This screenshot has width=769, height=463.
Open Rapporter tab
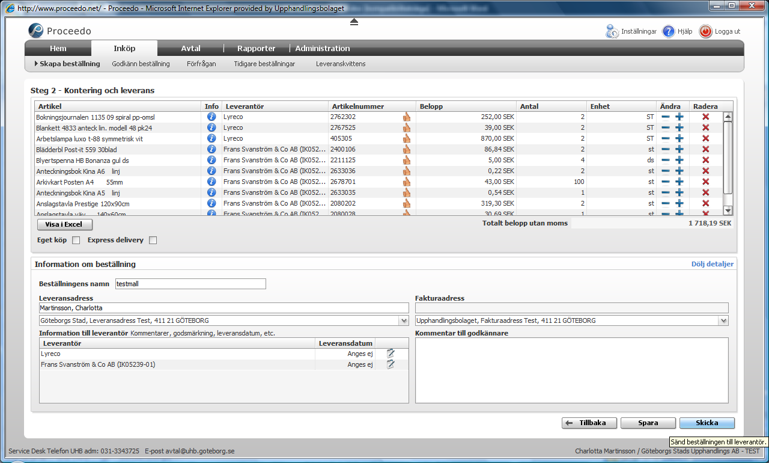click(x=257, y=49)
